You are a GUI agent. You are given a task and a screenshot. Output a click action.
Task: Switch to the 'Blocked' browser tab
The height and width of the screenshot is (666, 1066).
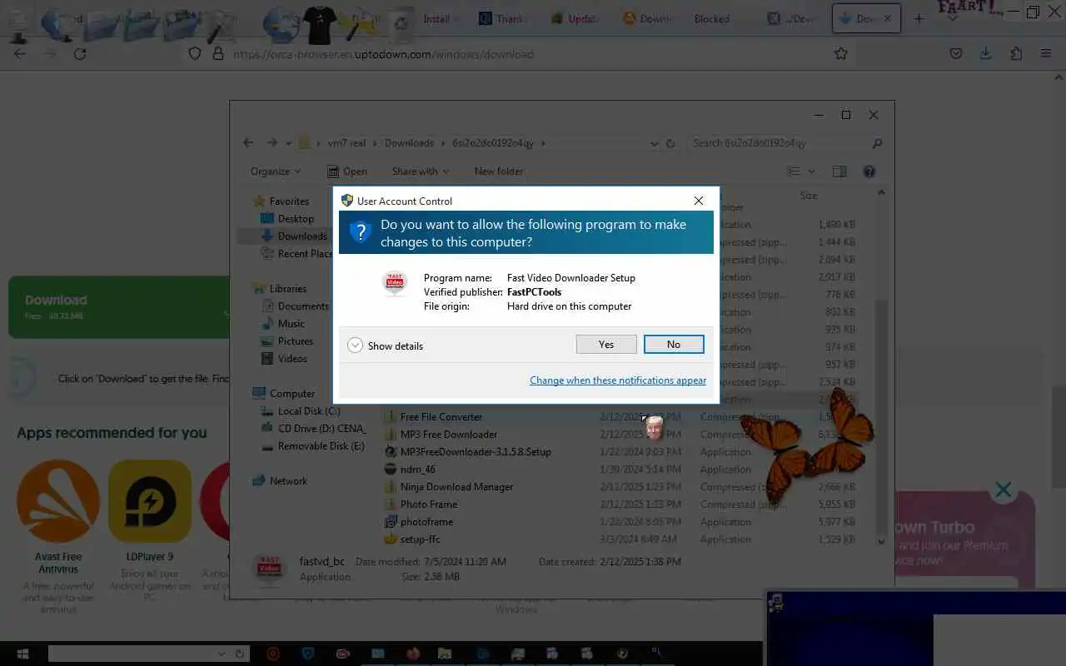711,18
